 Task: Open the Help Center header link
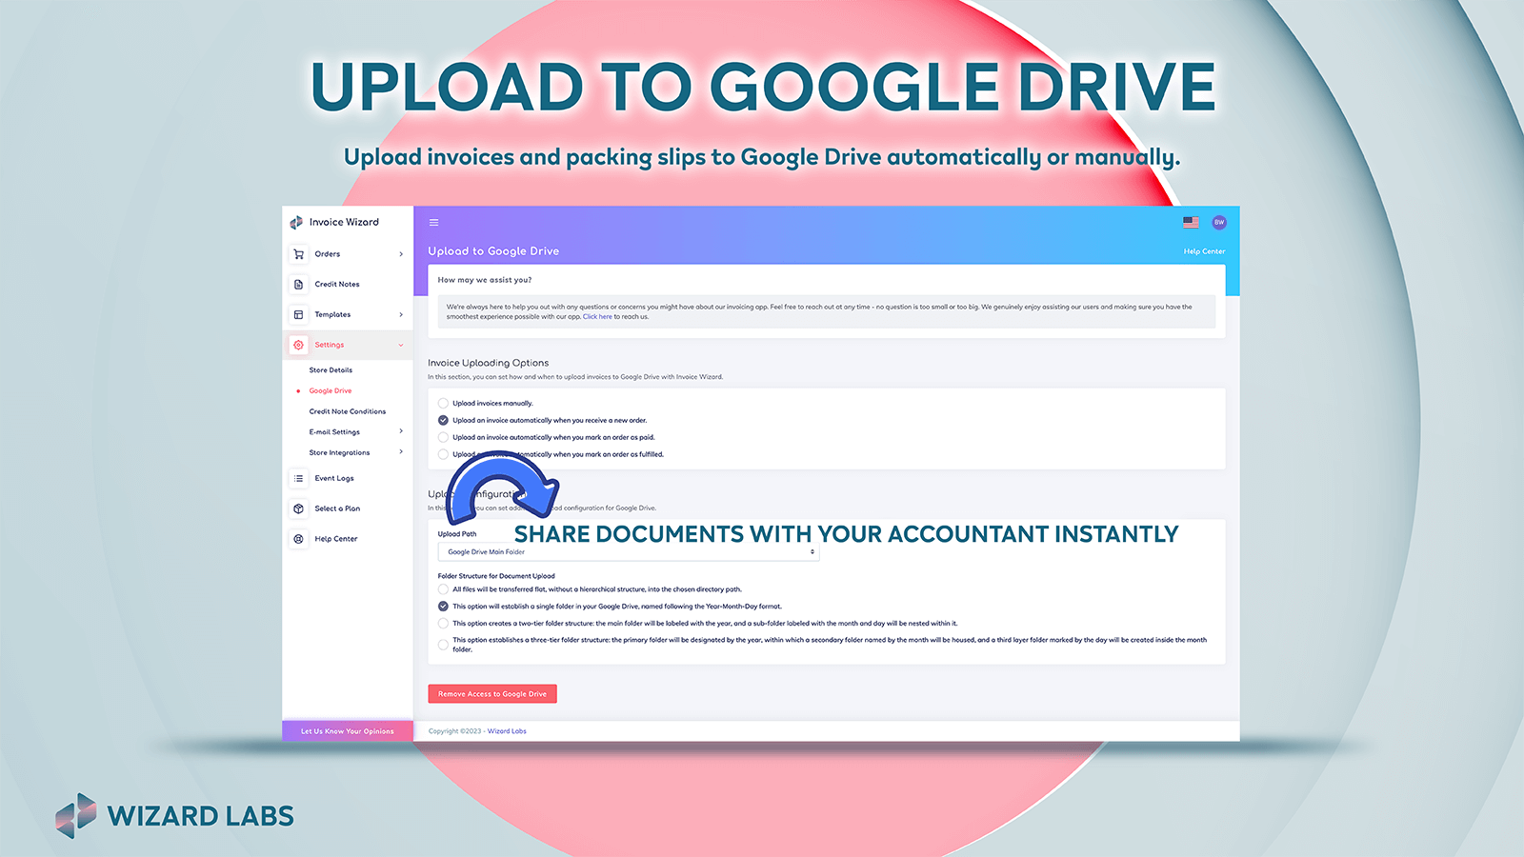(1204, 251)
